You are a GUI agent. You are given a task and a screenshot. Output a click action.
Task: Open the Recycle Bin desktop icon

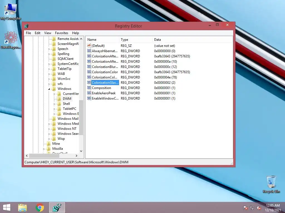click(x=271, y=184)
